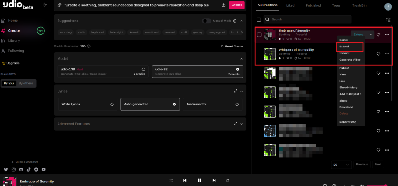The image size is (398, 186).
Task: Open three-dot menu for Embrace of Serenity
Action: click(x=387, y=35)
